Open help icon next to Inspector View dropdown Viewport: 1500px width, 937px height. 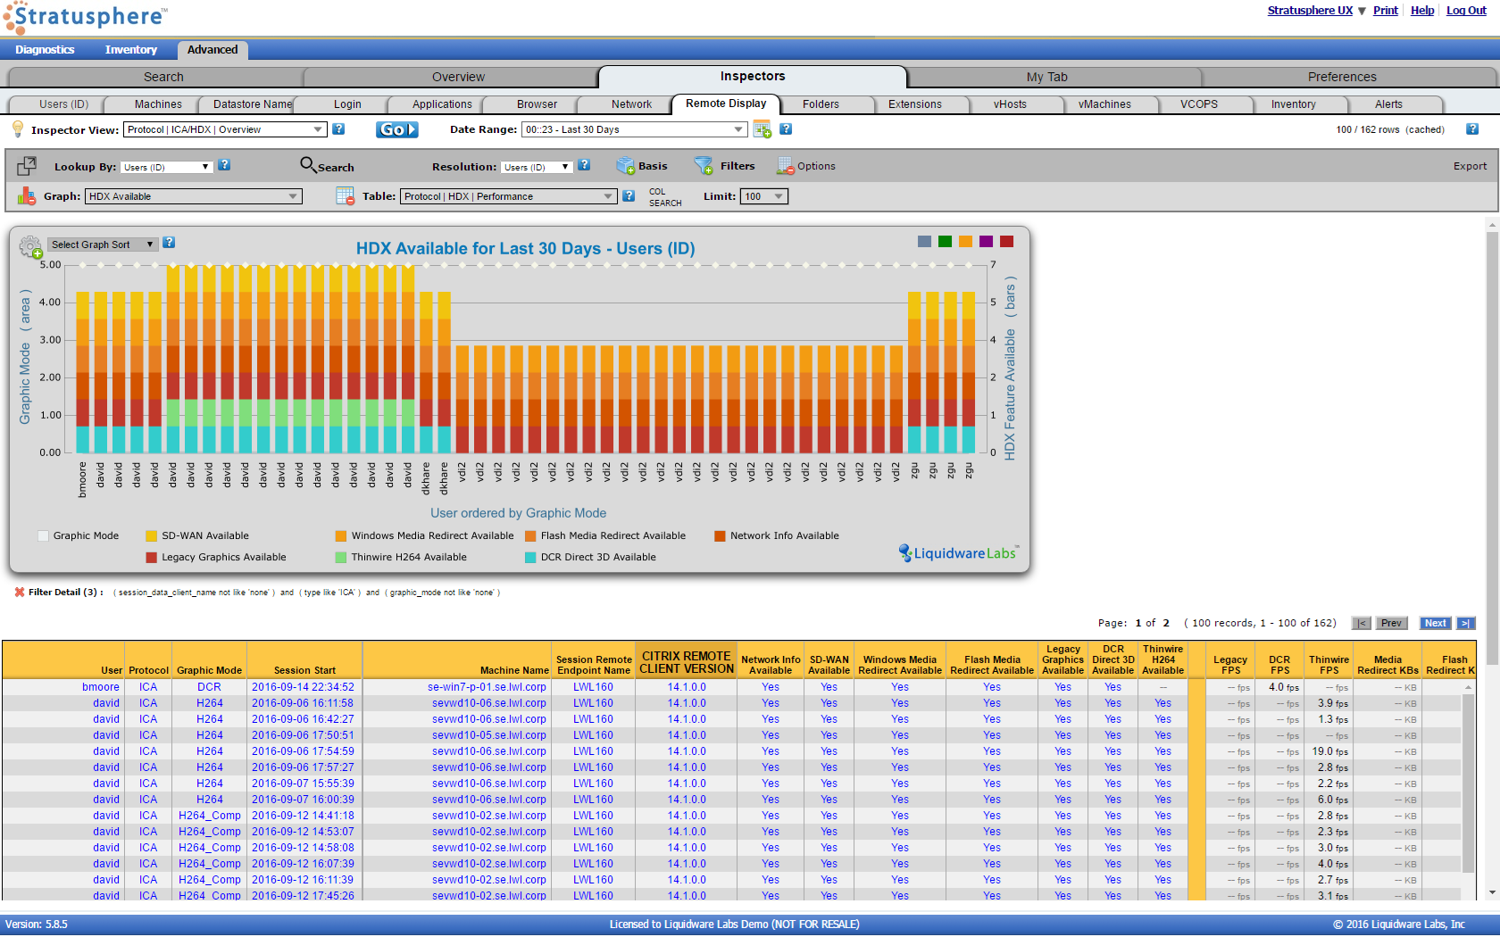[338, 129]
